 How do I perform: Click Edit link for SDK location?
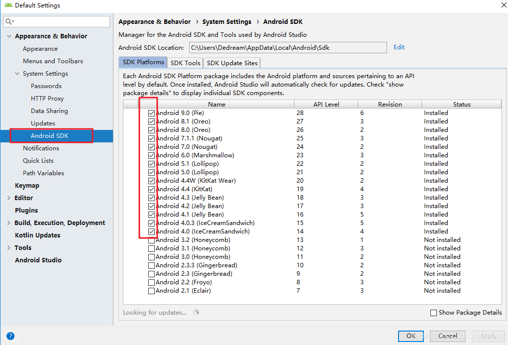click(x=399, y=47)
